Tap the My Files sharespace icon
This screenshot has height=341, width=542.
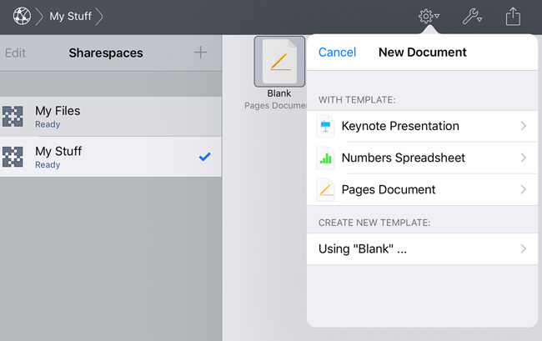coord(13,117)
